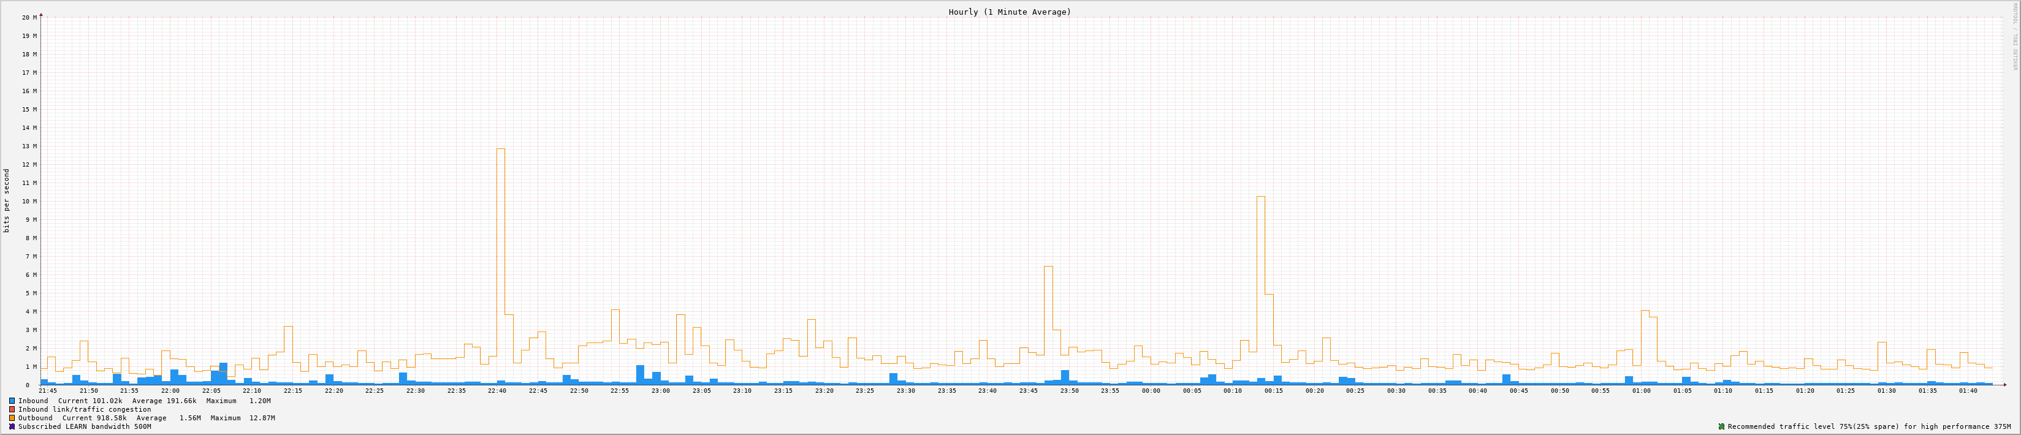Click the outbound spike near 00:13 reaching 10 M

[1261, 274]
